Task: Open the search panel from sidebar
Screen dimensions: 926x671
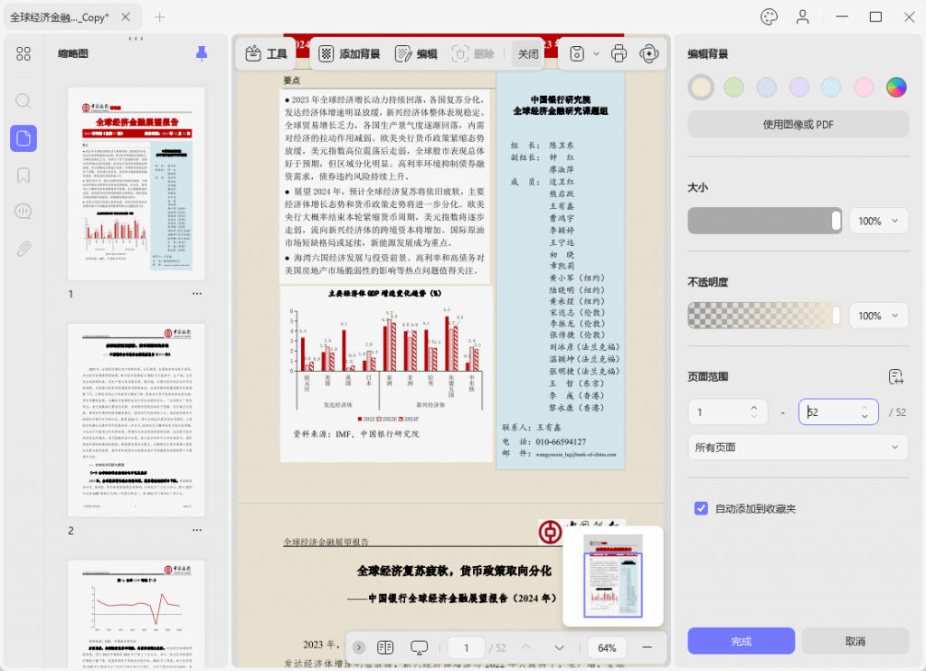Action: tap(24, 101)
